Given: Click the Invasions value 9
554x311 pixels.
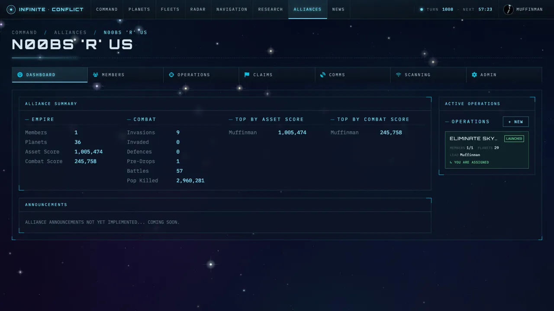Looking at the screenshot, I should (178, 133).
